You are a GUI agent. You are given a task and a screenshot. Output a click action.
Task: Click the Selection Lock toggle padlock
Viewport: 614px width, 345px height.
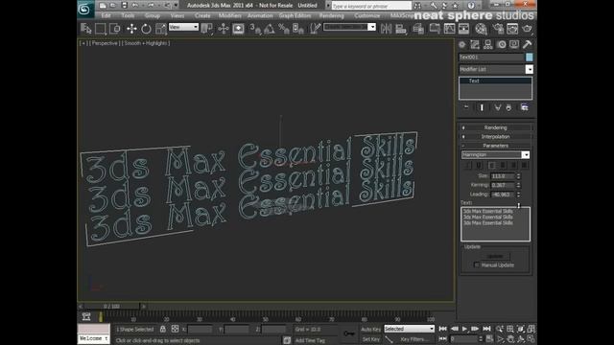[163, 329]
